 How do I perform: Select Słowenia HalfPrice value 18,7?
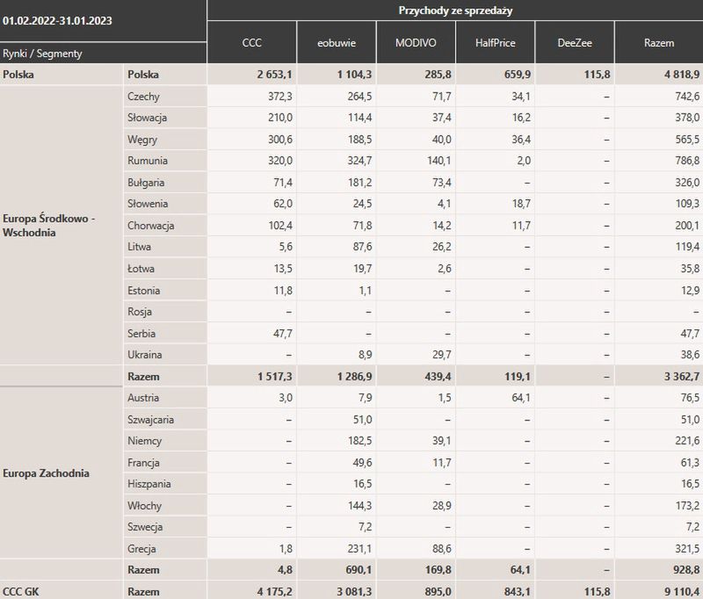point(521,204)
